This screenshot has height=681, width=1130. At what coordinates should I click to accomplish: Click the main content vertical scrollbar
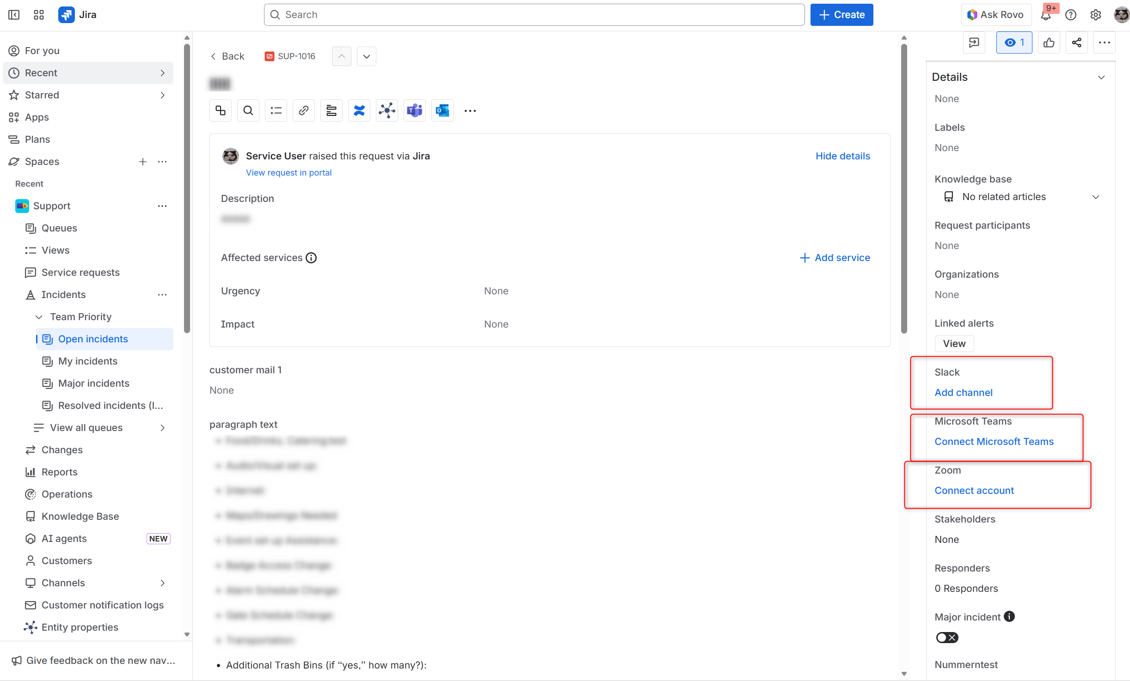point(904,185)
